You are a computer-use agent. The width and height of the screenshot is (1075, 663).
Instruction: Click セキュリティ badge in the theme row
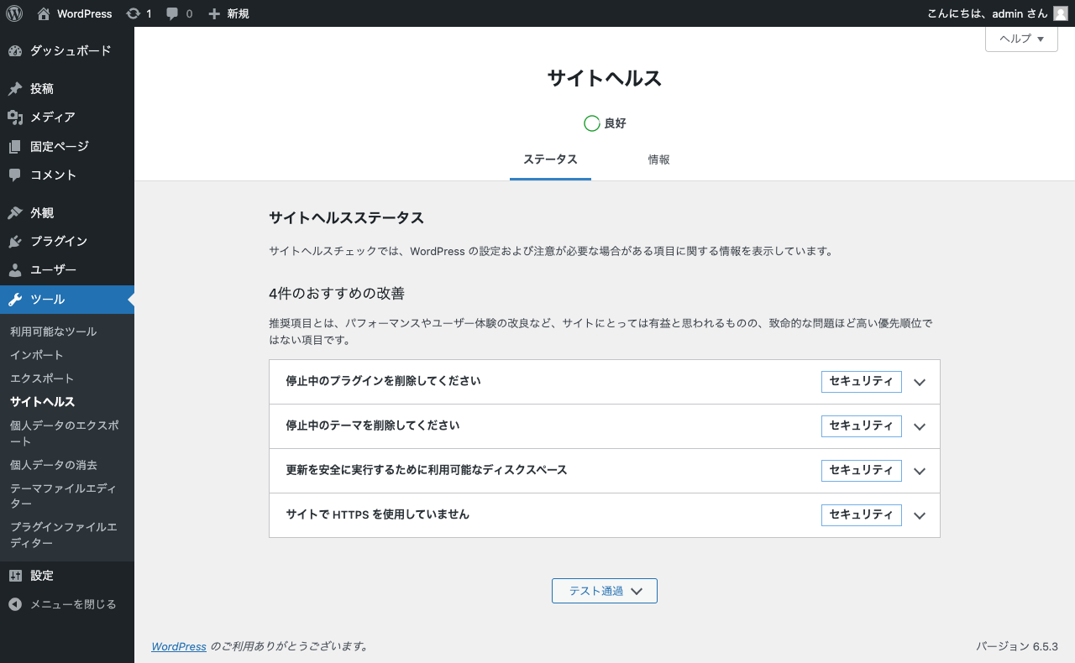tap(862, 426)
